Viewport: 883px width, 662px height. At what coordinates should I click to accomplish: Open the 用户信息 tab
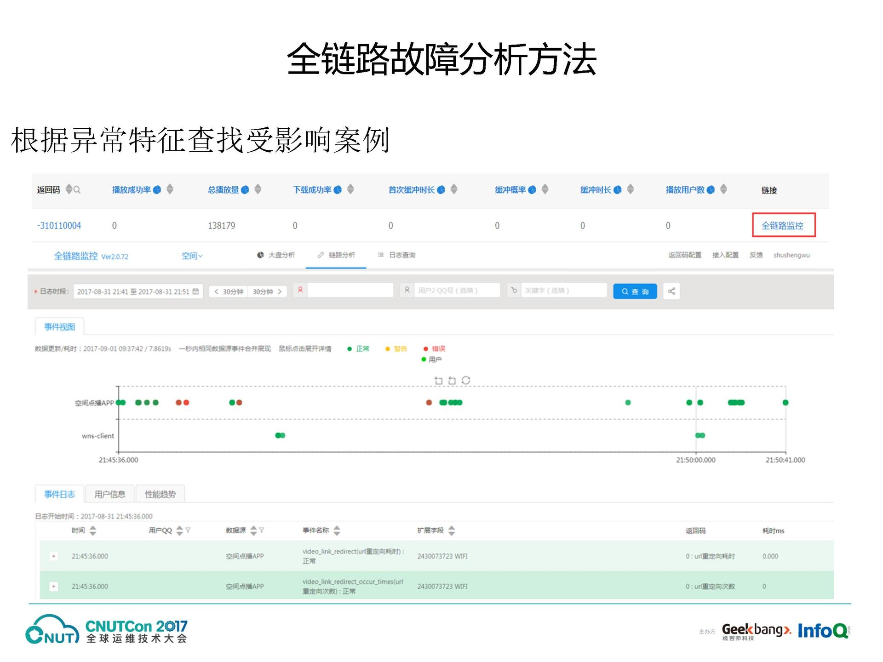[109, 494]
